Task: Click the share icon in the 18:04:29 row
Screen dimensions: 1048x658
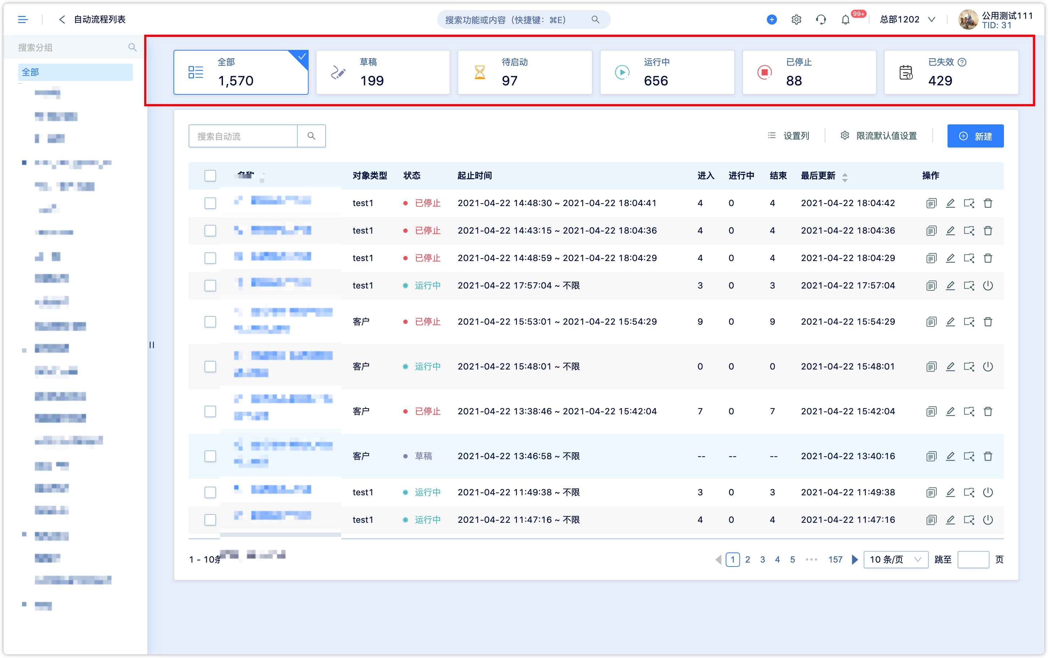Action: click(969, 258)
